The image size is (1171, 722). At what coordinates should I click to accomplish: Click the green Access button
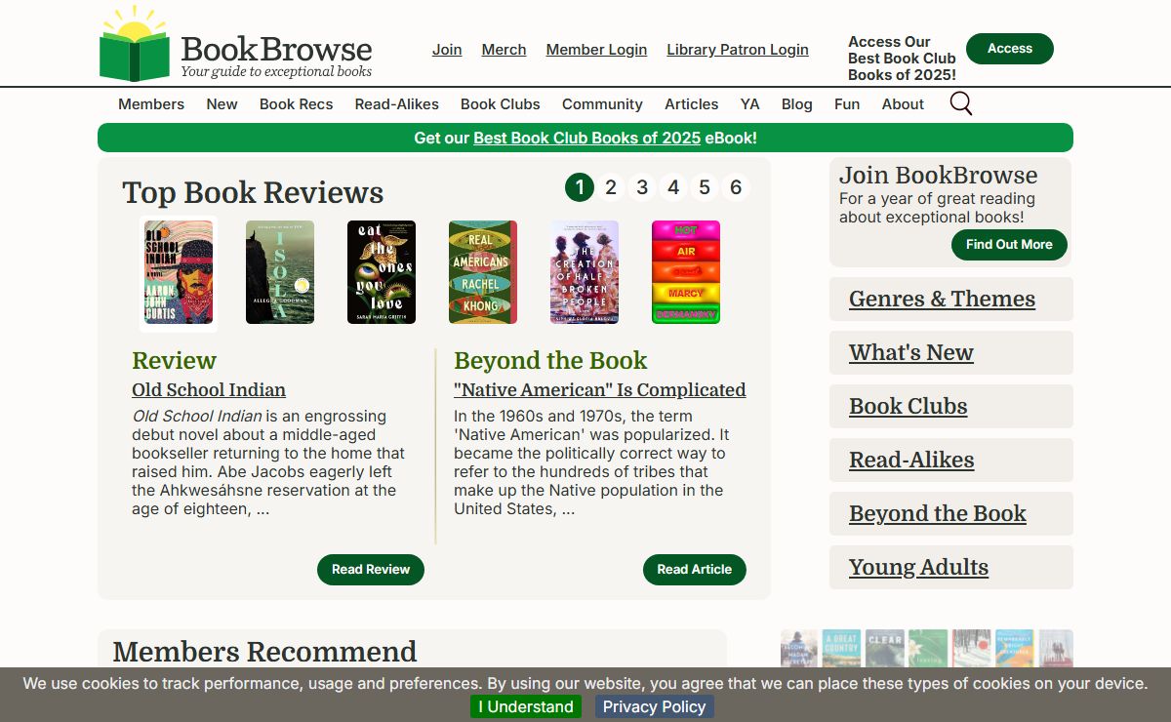[x=1010, y=49]
